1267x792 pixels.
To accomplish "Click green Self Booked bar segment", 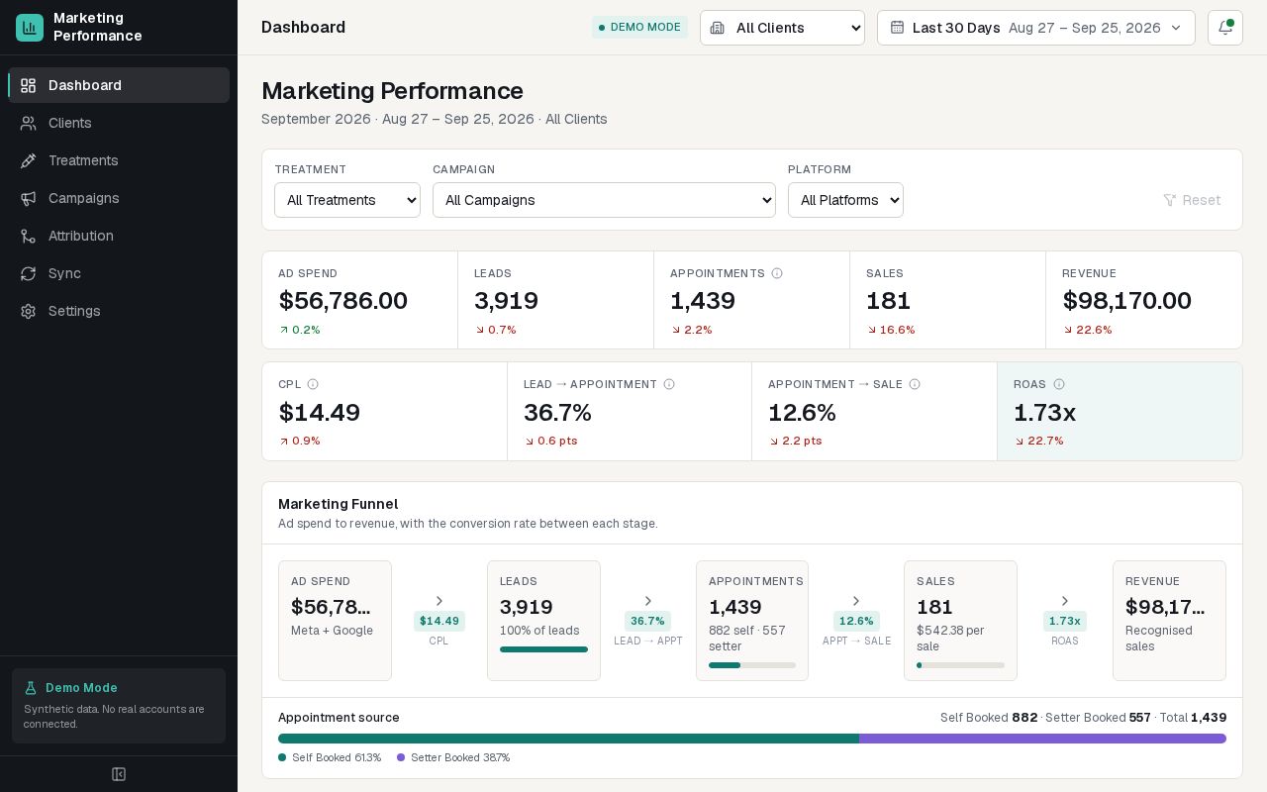I will pos(568,739).
